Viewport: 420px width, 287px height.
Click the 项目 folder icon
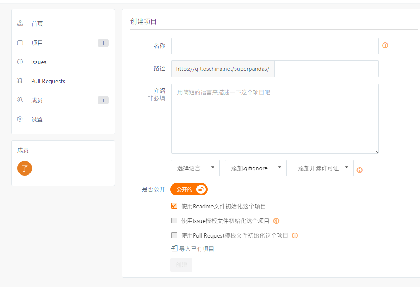[20, 42]
